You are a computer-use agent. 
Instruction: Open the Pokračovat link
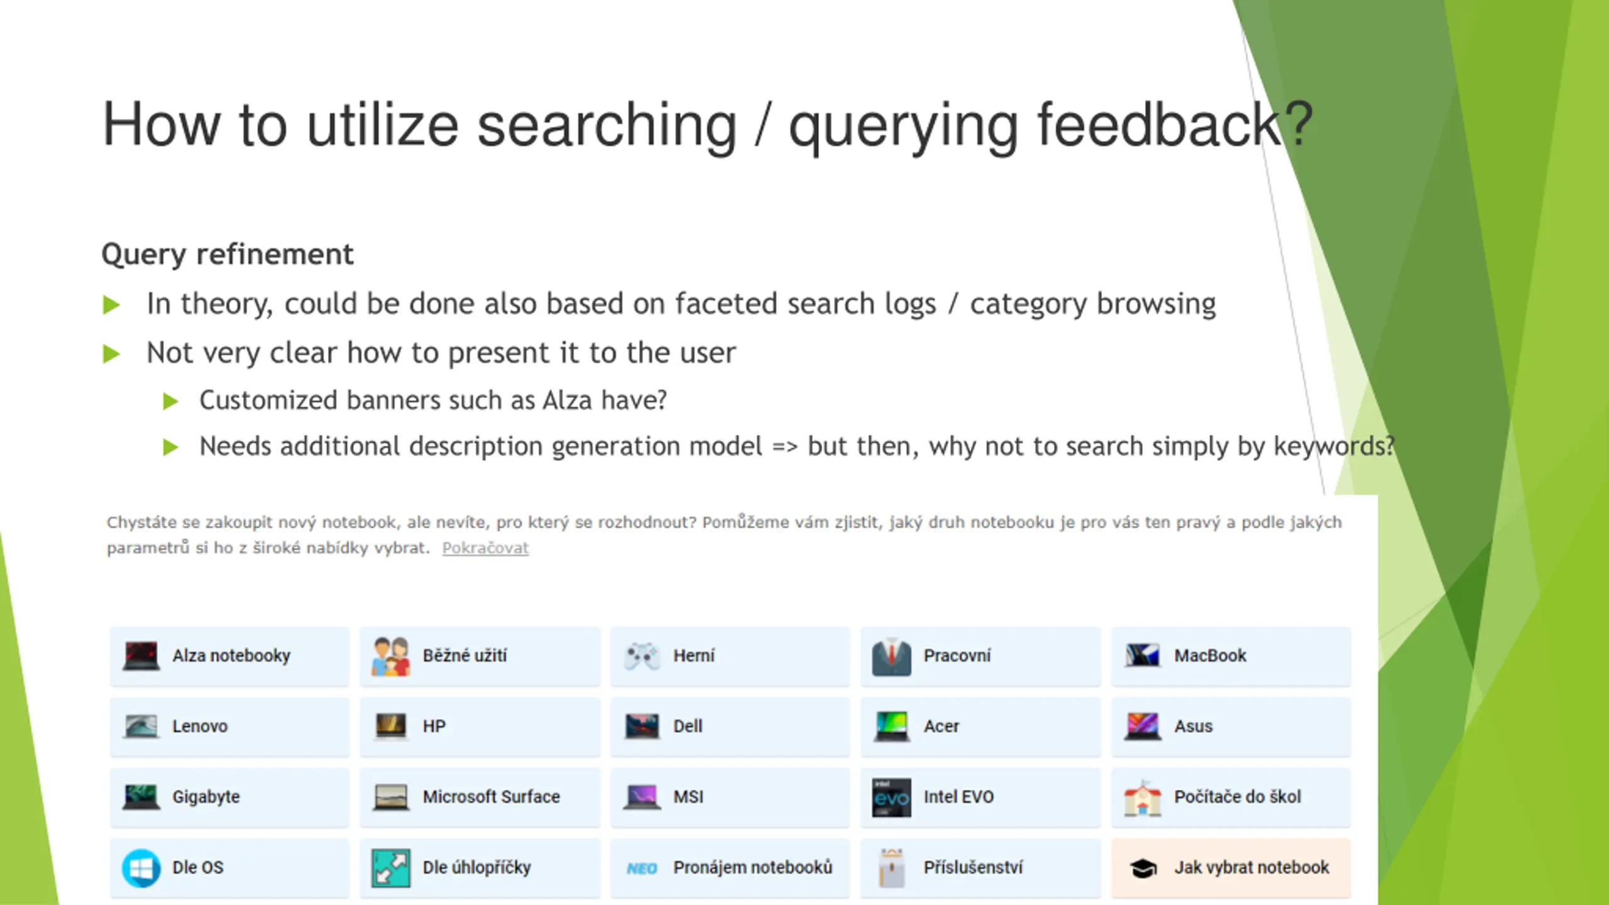(x=485, y=548)
